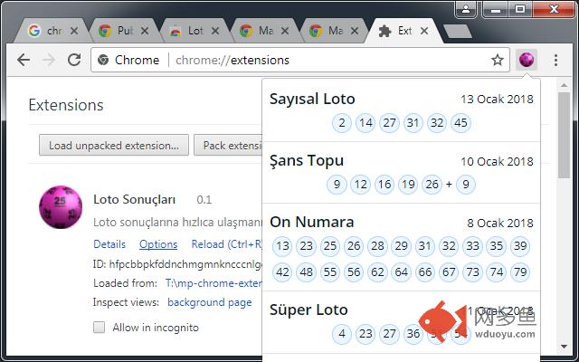Image resolution: width=579 pixels, height=362 pixels.
Task: Open the background page inspect link
Action: [210, 302]
